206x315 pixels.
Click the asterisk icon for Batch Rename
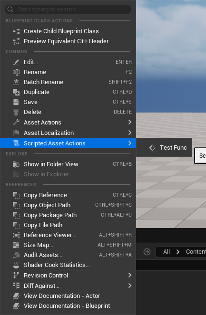point(16,82)
